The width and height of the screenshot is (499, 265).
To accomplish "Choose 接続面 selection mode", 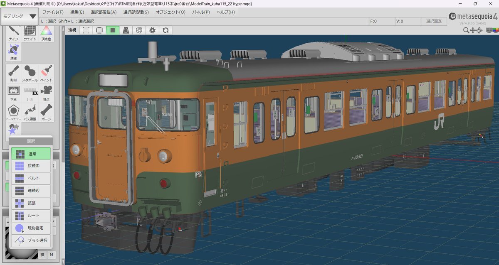I will (31, 166).
